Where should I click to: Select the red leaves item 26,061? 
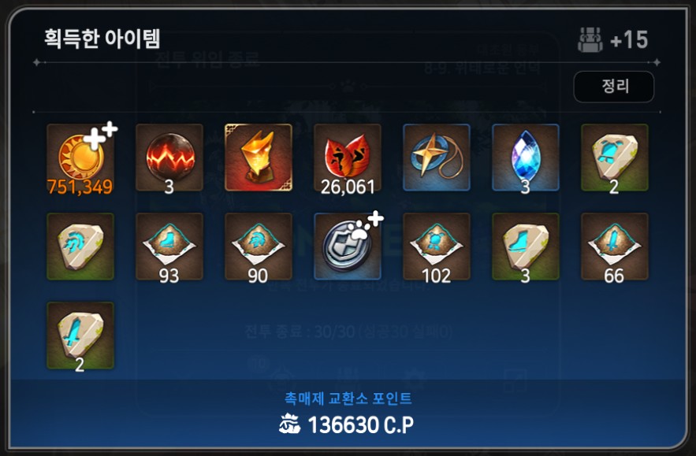click(348, 158)
